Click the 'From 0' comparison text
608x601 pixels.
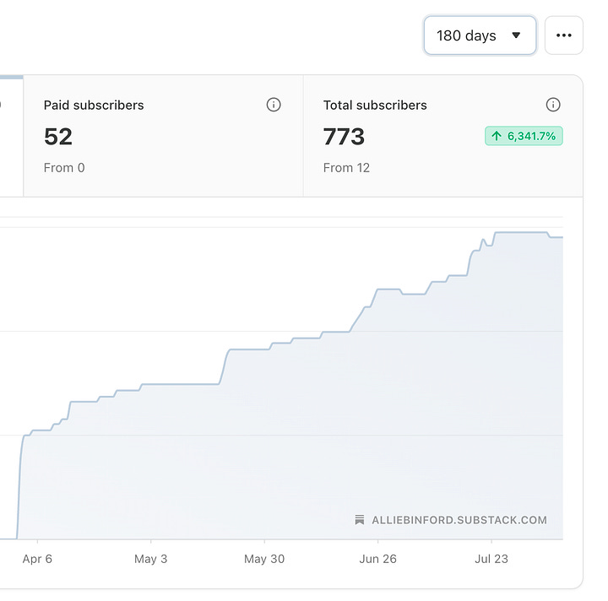click(64, 168)
